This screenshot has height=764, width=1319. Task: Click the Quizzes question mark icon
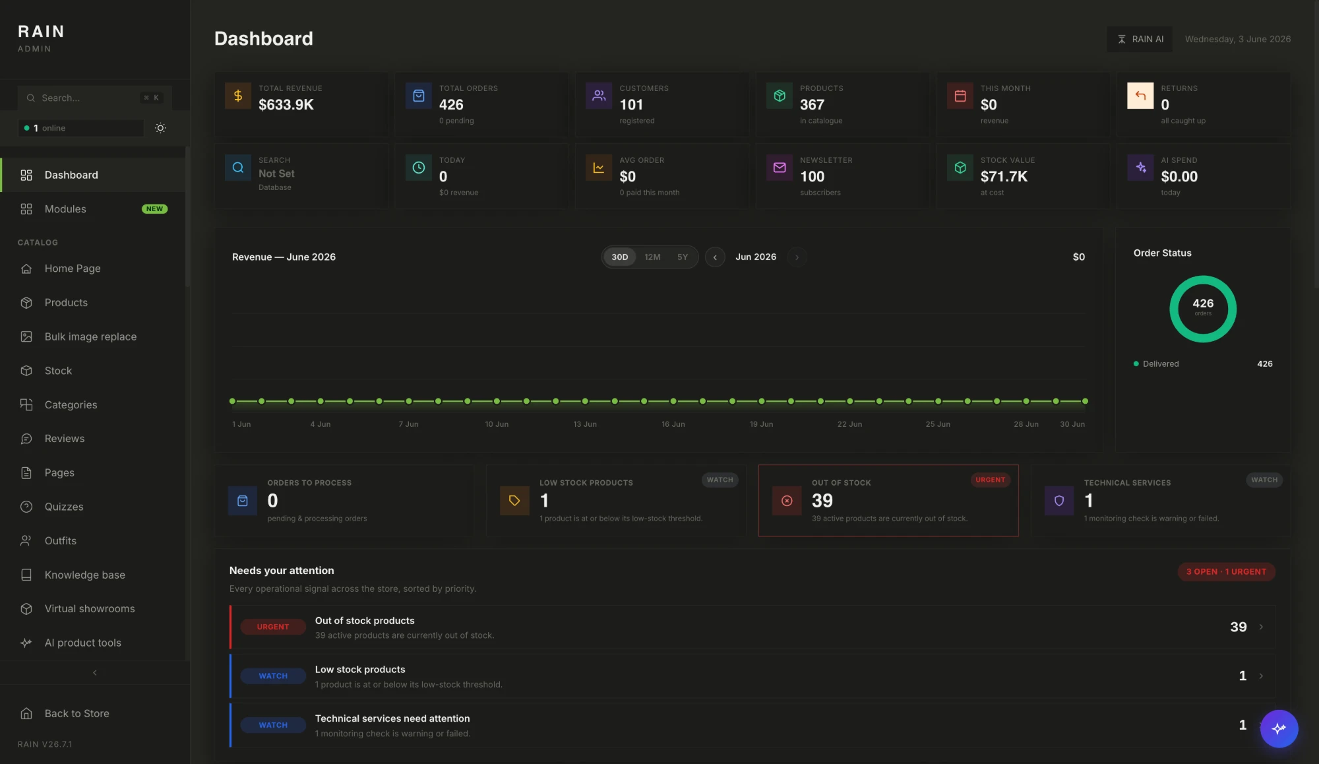(x=26, y=507)
